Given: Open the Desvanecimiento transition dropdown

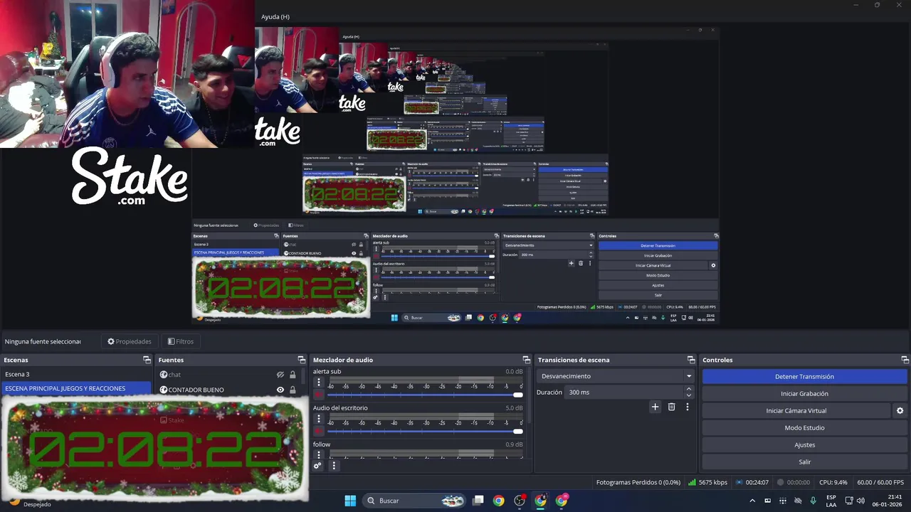Looking at the screenshot, I should pyautogui.click(x=616, y=376).
